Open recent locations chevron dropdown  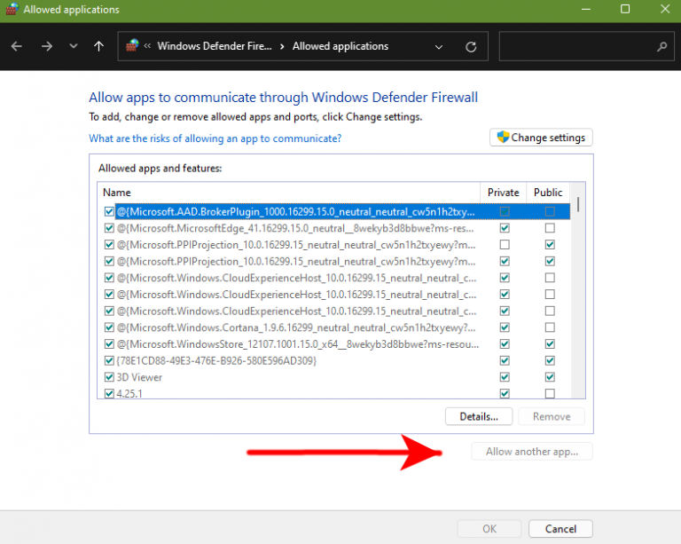coord(74,45)
